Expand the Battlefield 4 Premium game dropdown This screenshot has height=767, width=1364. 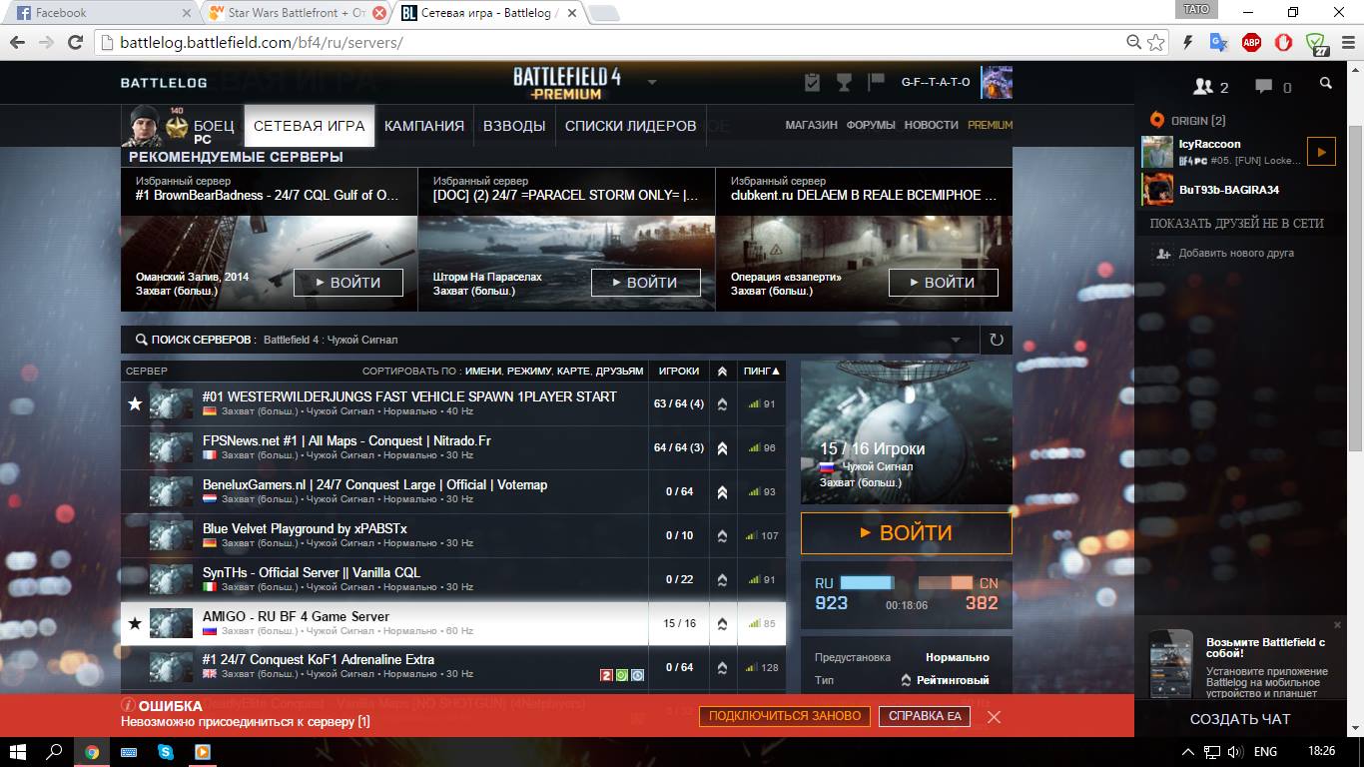pyautogui.click(x=652, y=82)
